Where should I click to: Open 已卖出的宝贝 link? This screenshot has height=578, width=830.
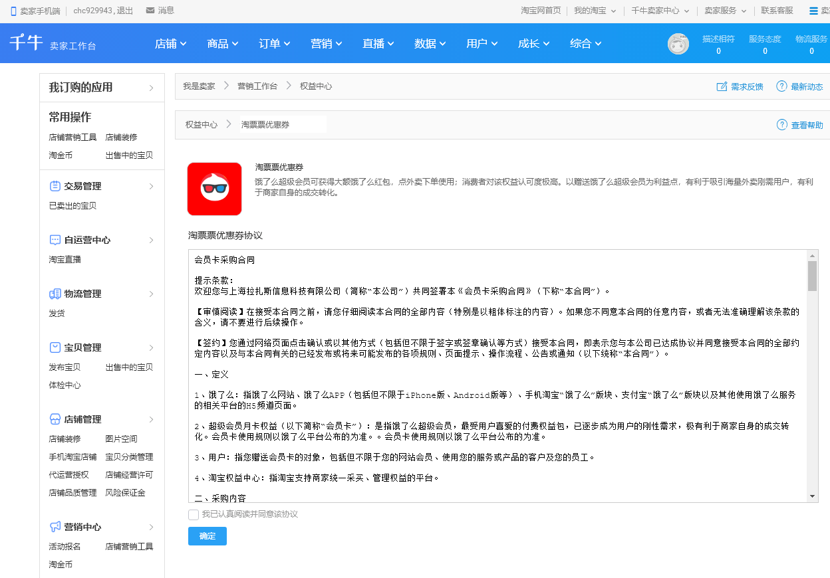(72, 206)
